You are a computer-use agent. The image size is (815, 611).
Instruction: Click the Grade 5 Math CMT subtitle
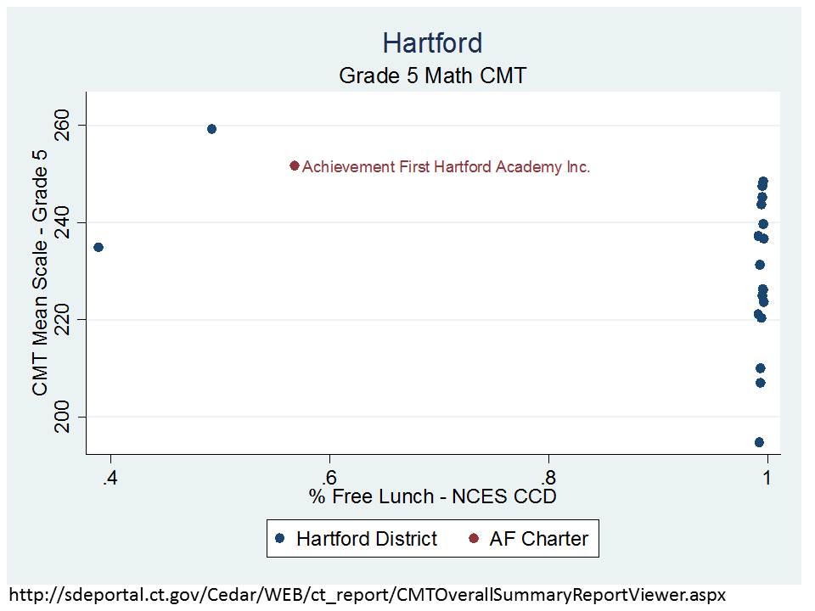tap(432, 76)
